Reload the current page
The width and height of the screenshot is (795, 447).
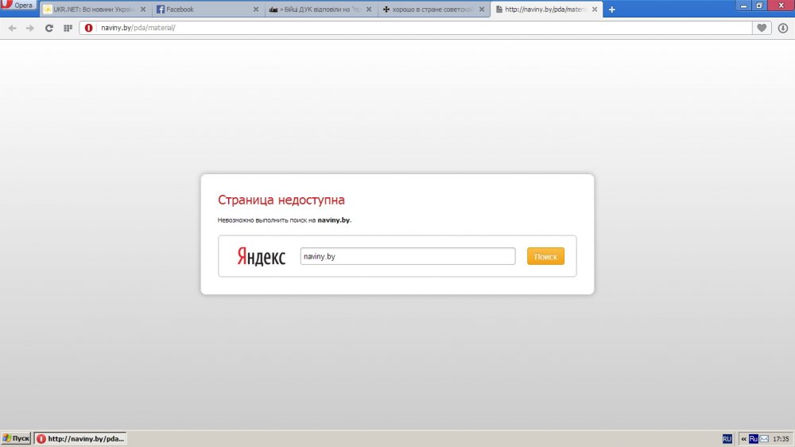(x=49, y=28)
